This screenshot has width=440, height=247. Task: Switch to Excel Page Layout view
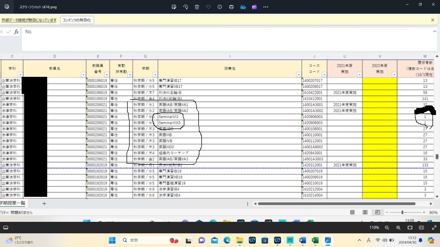tap(365, 212)
